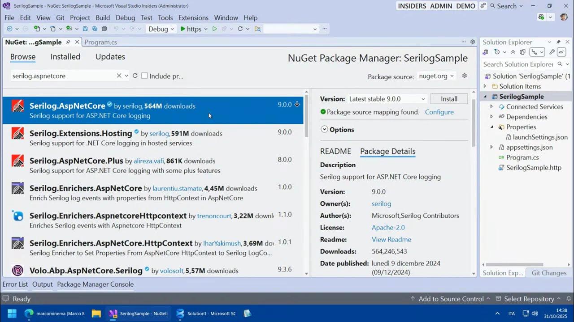Click Start Without Debugging outline arrow
Viewport: 574px width, 322px height.
pyautogui.click(x=214, y=29)
